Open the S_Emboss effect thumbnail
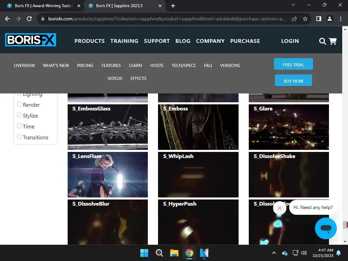This screenshot has height=261, width=348. pos(198,127)
